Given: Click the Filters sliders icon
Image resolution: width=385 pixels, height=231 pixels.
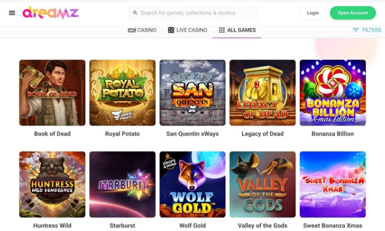Looking at the screenshot, I should point(355,30).
